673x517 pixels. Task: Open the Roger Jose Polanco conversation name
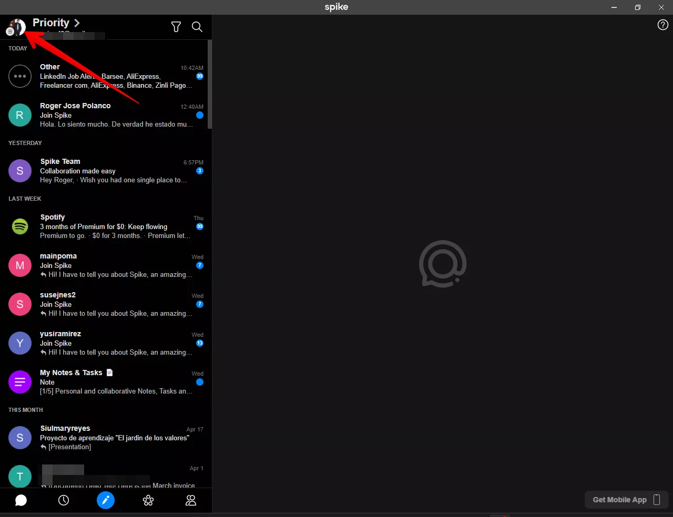tap(75, 106)
